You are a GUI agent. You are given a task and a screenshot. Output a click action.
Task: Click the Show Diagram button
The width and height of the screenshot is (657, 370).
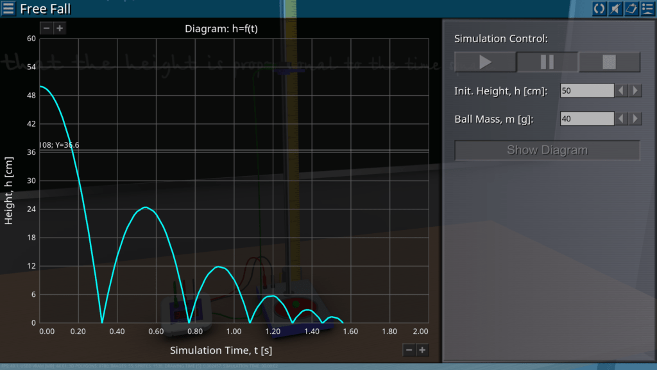[x=547, y=150]
